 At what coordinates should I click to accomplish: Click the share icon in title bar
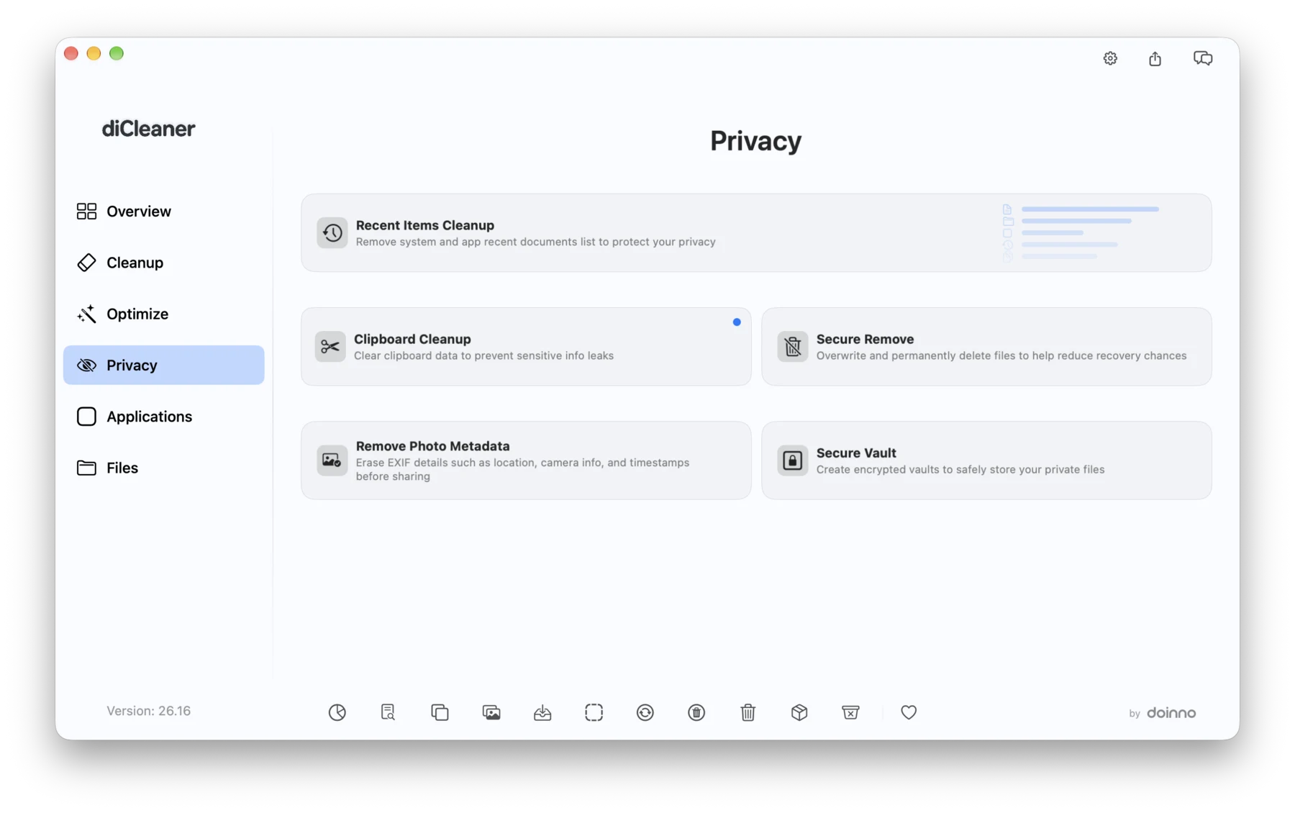click(x=1155, y=58)
